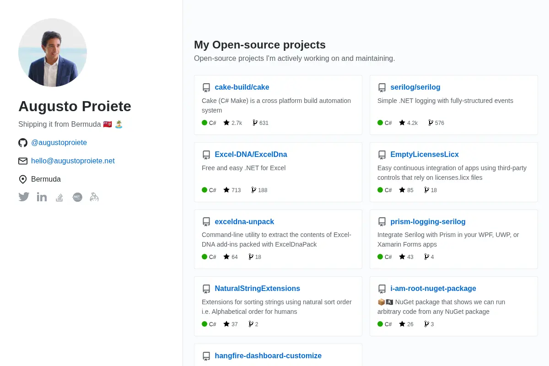The image size is (549, 366).
Task: Open the last social icon after .NET
Action: pyautogui.click(x=94, y=197)
